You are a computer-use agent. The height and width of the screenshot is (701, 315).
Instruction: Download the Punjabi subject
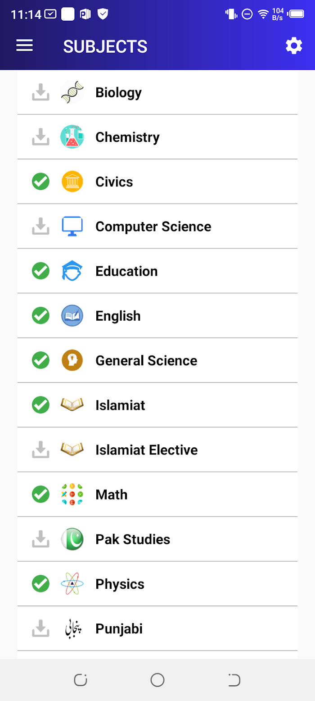pos(40,628)
